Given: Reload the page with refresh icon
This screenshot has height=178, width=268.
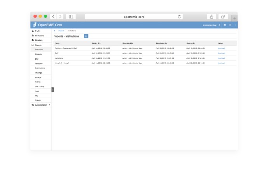Looking at the screenshot, I should point(179,17).
